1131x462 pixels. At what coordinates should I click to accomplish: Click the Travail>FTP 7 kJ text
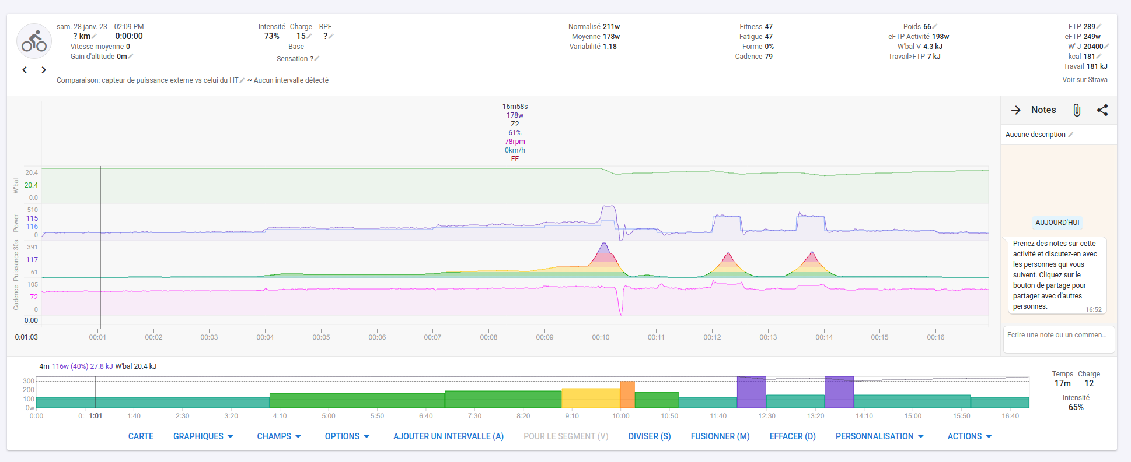pos(914,57)
